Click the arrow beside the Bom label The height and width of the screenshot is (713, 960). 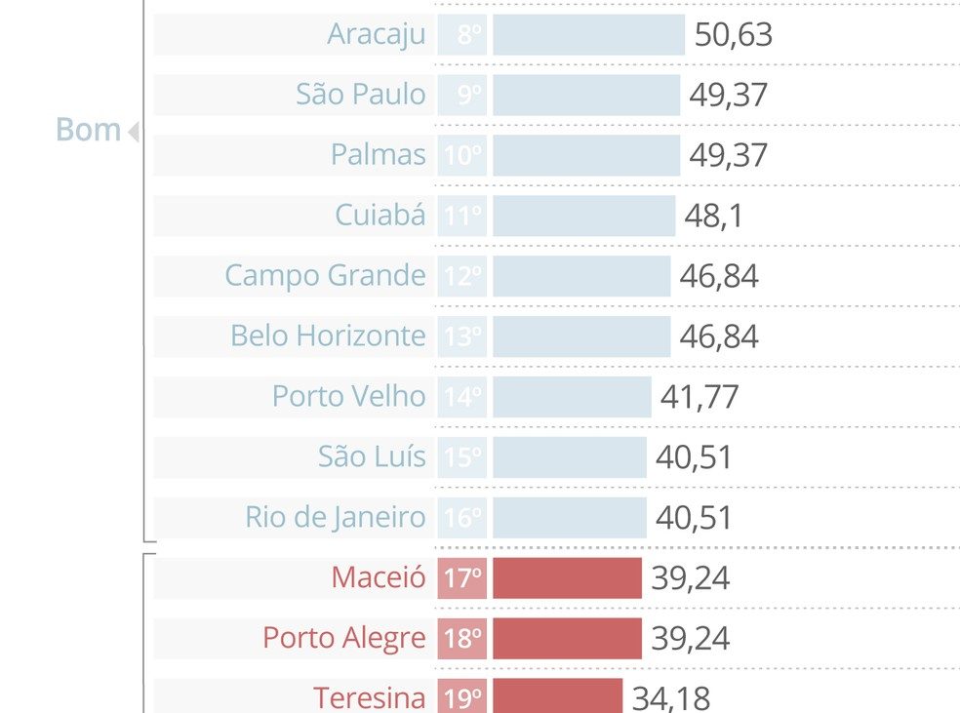pyautogui.click(x=134, y=131)
